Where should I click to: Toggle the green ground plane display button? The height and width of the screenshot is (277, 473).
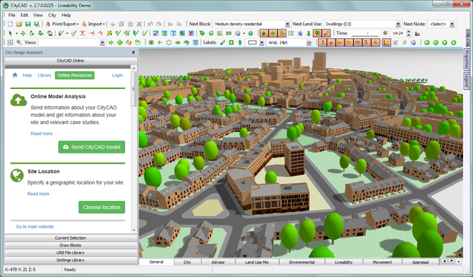tap(273, 33)
